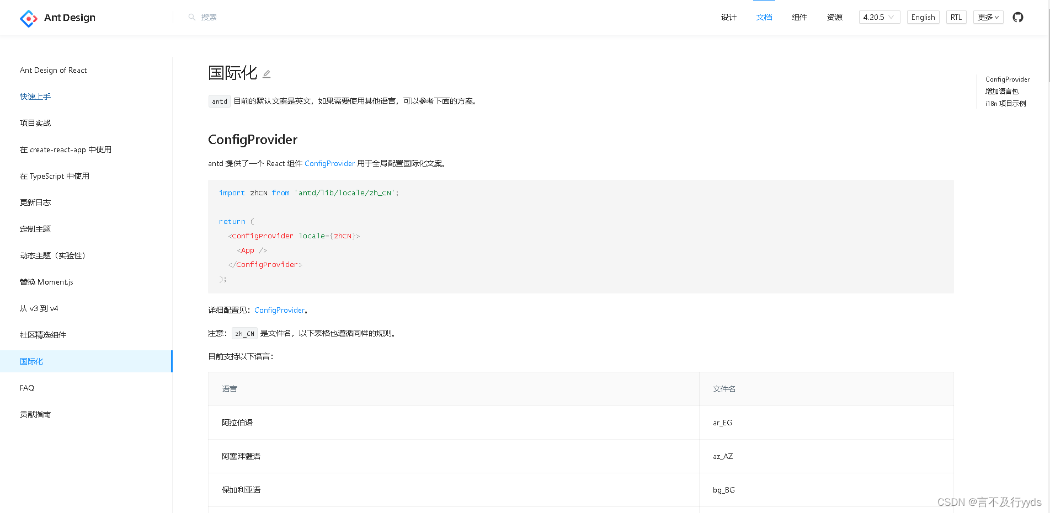
Task: Click the ConfigProvider section heading
Action: pos(253,140)
